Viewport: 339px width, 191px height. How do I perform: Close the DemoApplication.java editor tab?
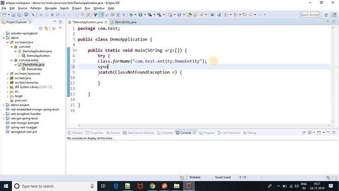click(106, 22)
